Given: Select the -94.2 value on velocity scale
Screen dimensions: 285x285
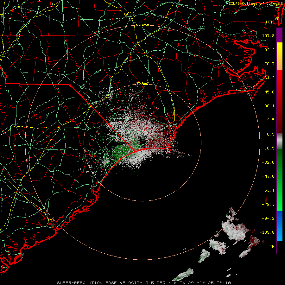Looking at the screenshot, I should (268, 218).
